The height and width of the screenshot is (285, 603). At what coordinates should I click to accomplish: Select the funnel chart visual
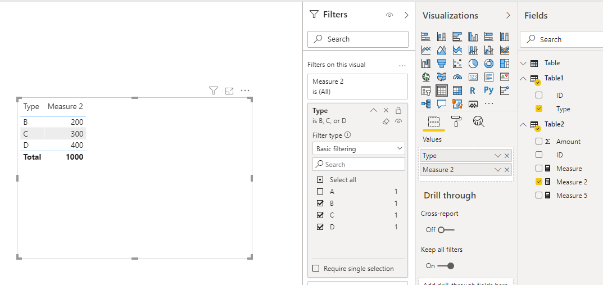(x=442, y=64)
